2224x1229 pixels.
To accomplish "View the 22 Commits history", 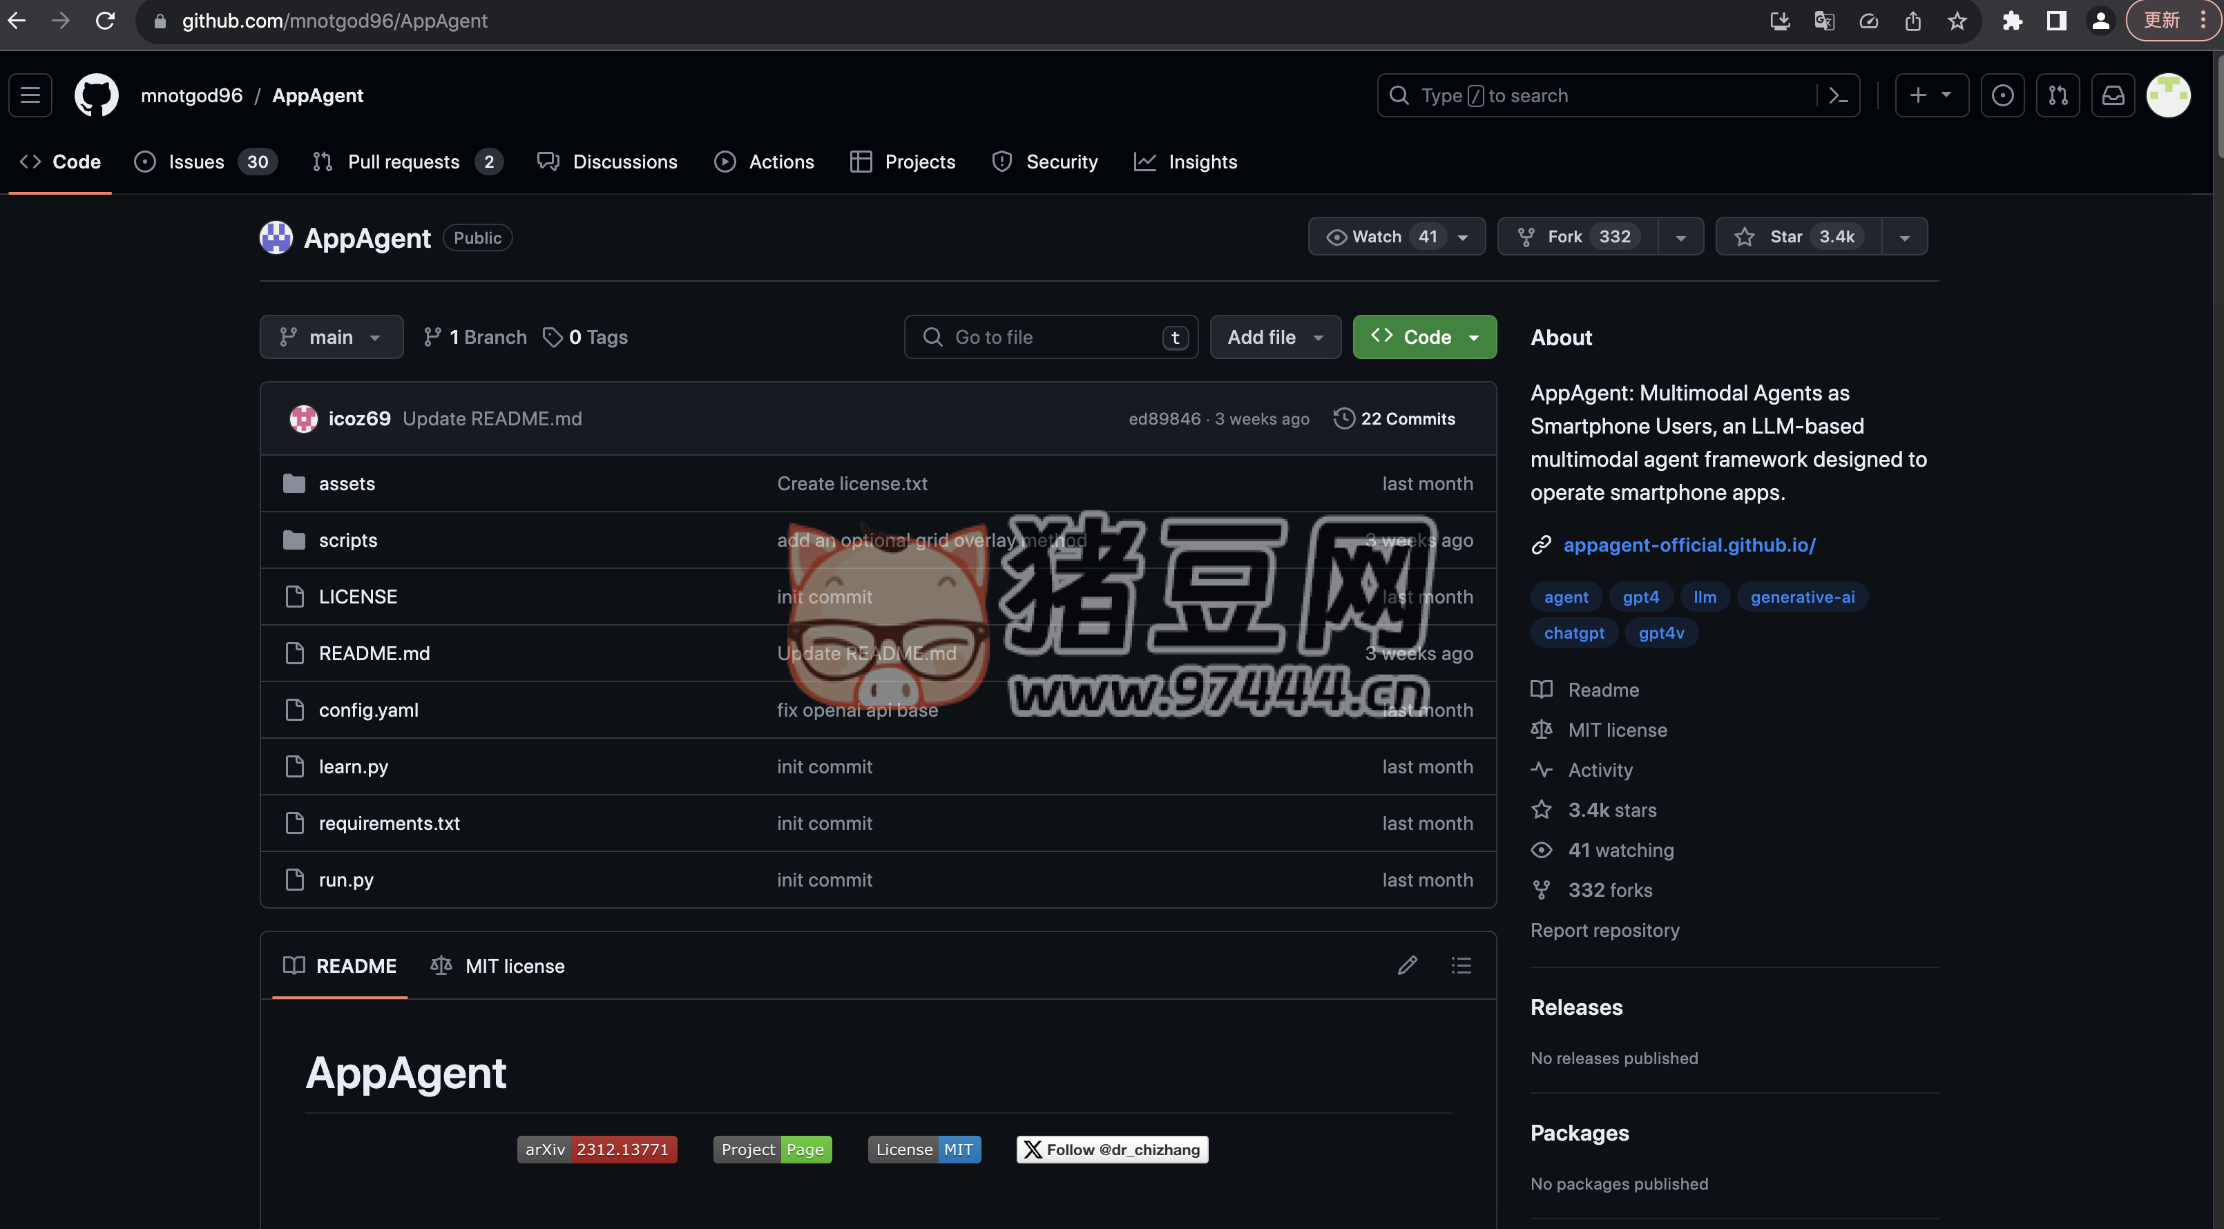I will pos(1394,418).
